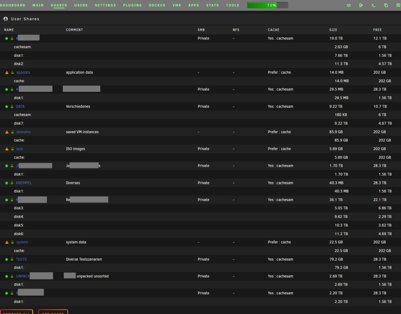Click the COMMENT column header
401x314 pixels.
pos(75,30)
